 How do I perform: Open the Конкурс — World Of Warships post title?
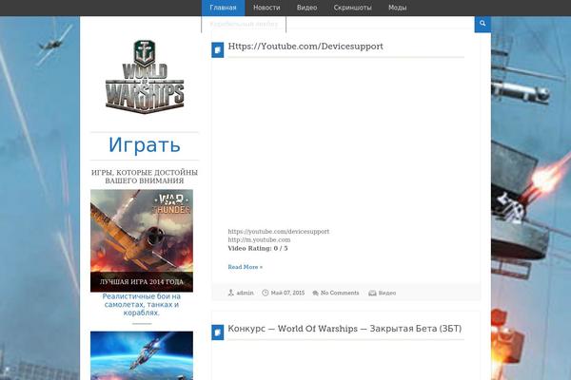point(345,329)
